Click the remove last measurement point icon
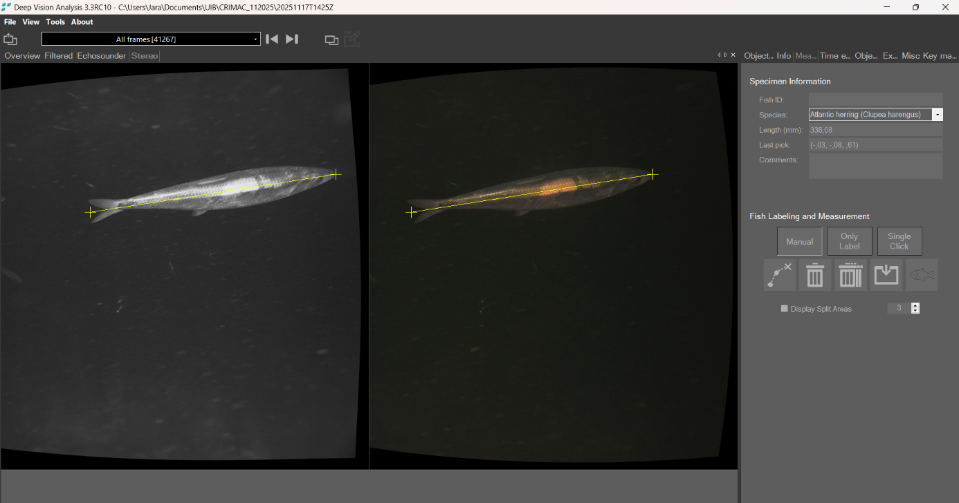959x503 pixels. (780, 275)
